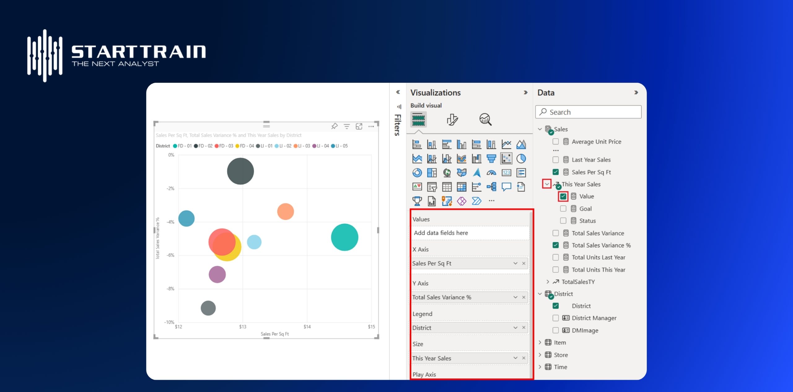
Task: Choose the funnel chart visual
Action: pyautogui.click(x=491, y=159)
